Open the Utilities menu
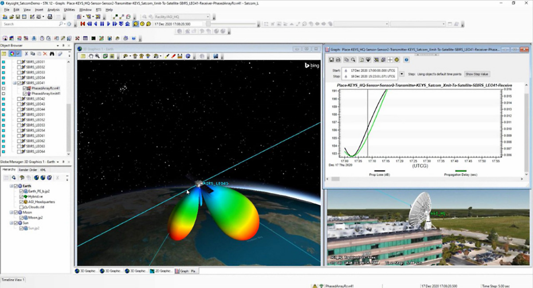 69,10
